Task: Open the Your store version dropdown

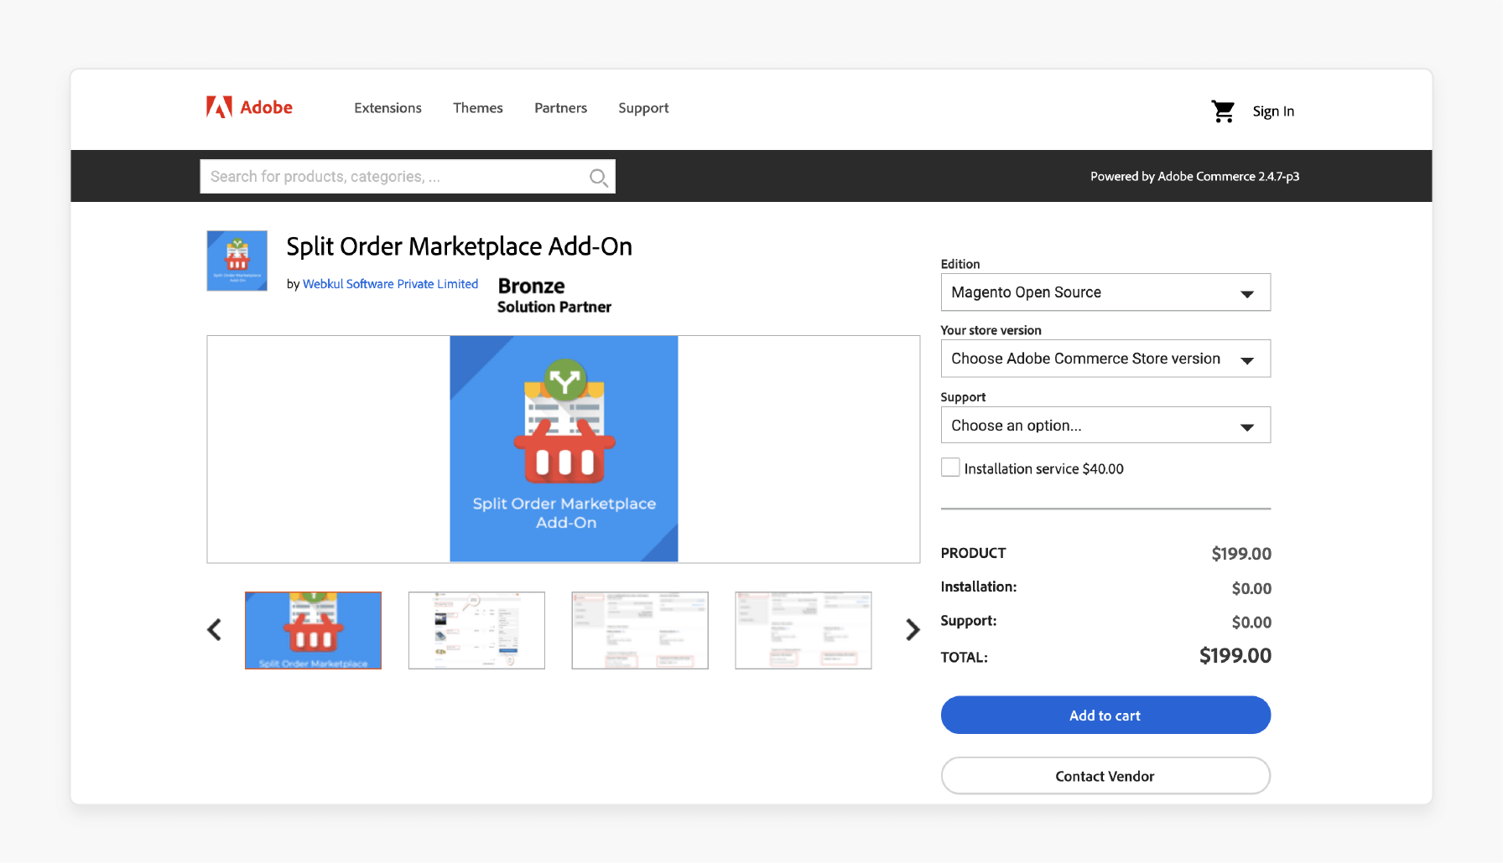Action: click(x=1105, y=359)
